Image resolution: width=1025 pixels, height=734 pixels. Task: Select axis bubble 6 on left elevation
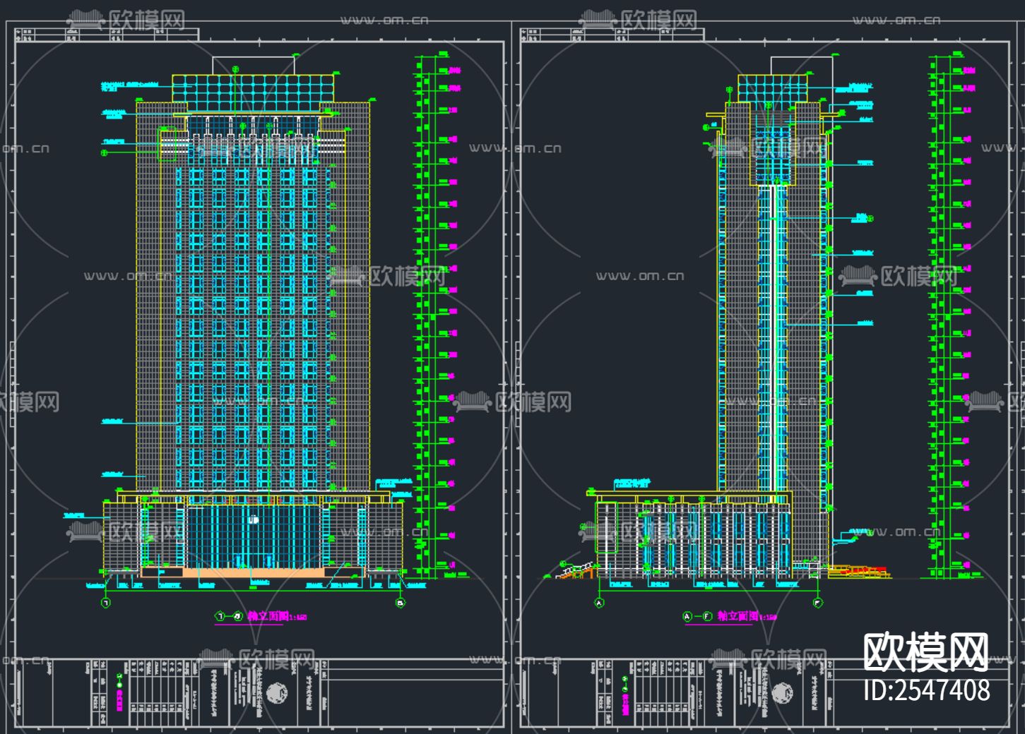pyautogui.click(x=400, y=602)
